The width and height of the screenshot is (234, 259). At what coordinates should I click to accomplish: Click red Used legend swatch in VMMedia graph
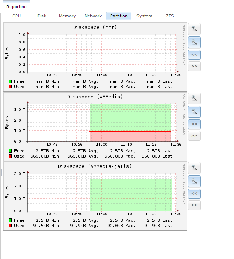point(10,156)
